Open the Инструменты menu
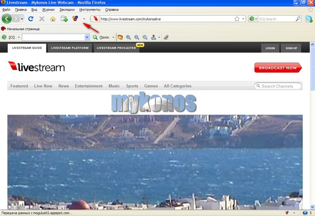Screen dimensions: 315x216 [x=90, y=9]
